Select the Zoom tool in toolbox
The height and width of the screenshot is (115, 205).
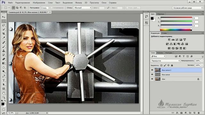tap(4, 97)
